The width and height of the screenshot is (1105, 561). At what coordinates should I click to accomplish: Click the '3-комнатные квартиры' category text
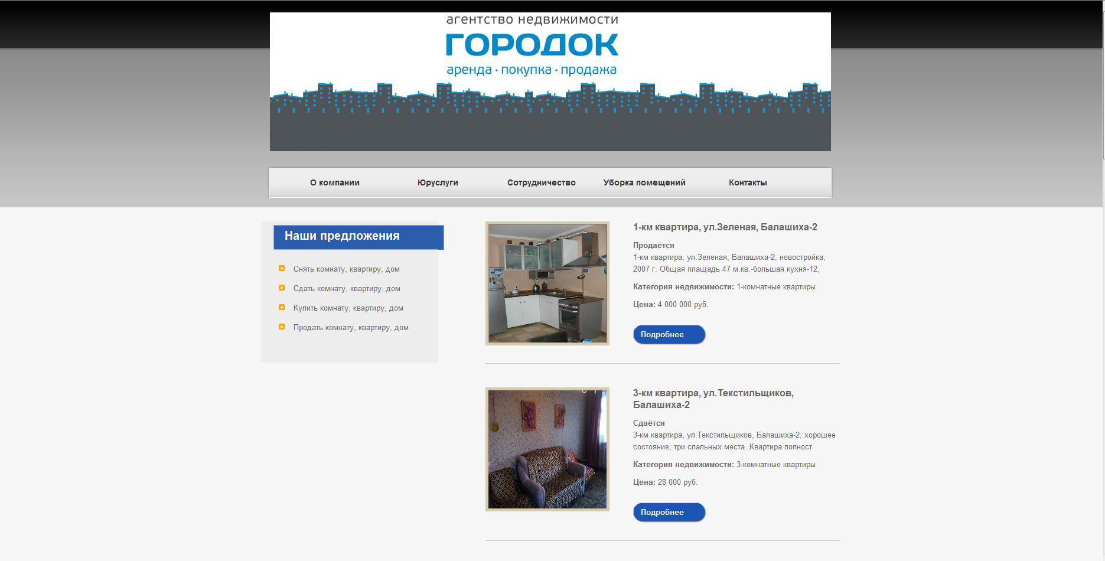coord(776,465)
